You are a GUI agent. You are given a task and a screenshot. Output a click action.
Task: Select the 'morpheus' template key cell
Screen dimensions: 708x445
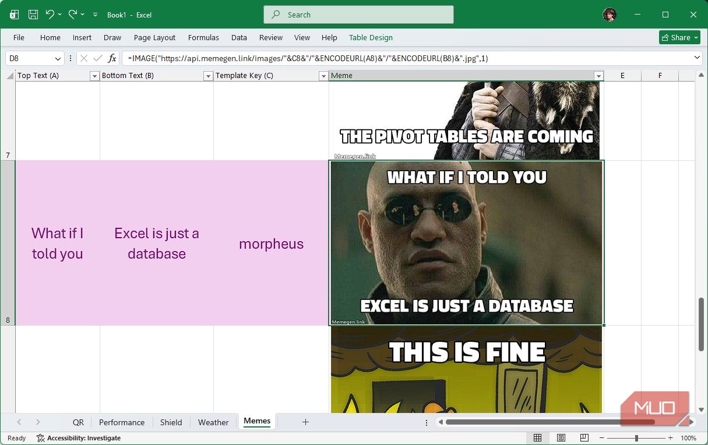click(x=271, y=243)
